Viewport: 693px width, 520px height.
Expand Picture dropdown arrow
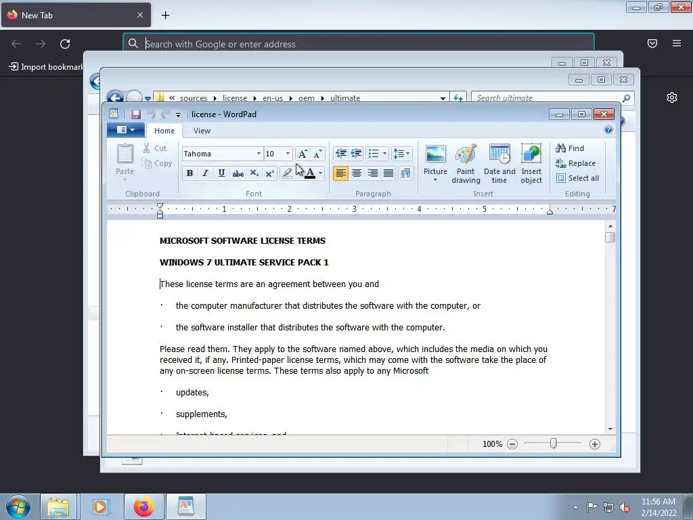click(x=435, y=180)
